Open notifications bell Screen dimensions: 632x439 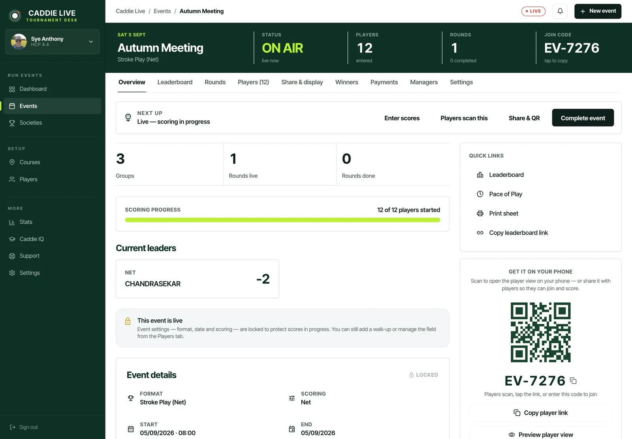coord(560,11)
